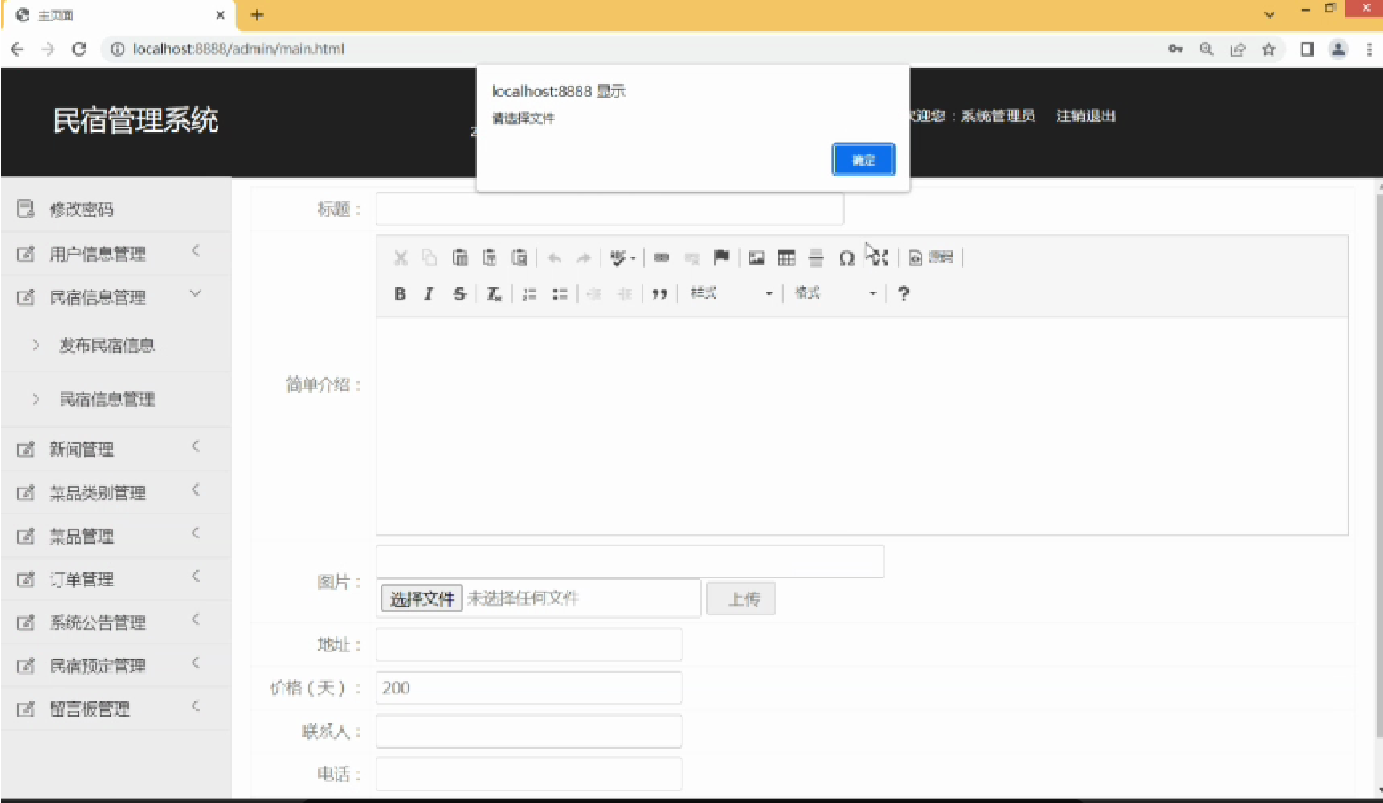Select the 主页面 browser tab
Screen dimensions: 1383x803
click(x=119, y=15)
